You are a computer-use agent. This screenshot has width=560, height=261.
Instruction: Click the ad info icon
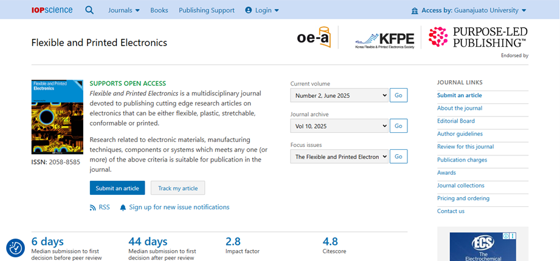point(506,236)
